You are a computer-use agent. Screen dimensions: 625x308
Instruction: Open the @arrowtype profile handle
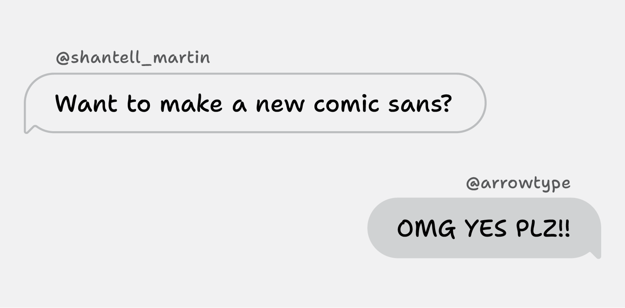(518, 184)
